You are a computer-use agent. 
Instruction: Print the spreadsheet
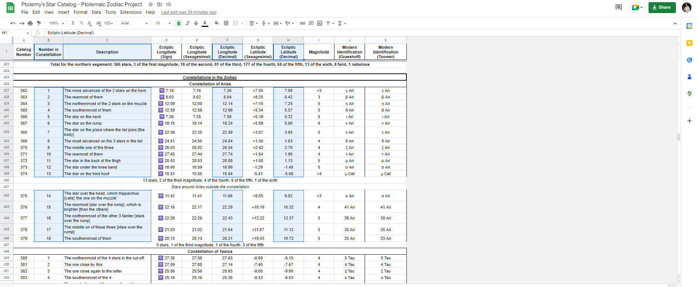(30, 23)
